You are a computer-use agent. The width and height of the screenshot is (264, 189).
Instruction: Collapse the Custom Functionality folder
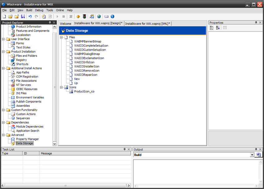tap(3, 110)
